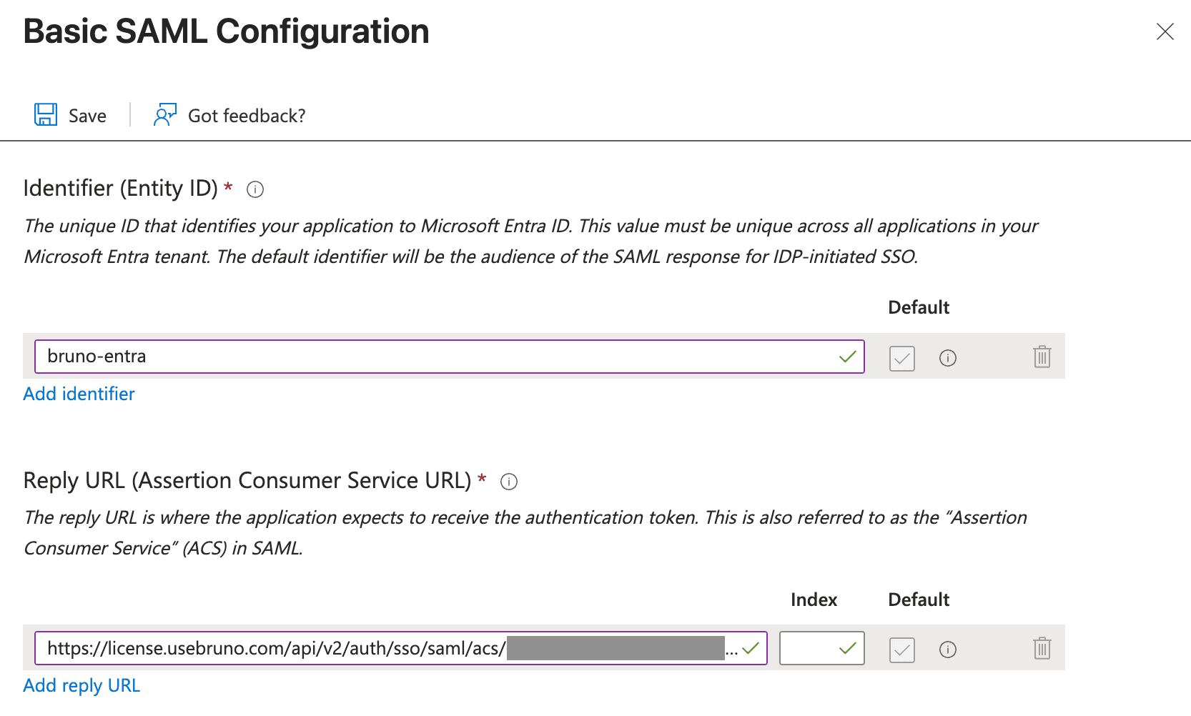1191x716 pixels.
Task: Click the green checkmark inside the Index field
Action: (846, 648)
